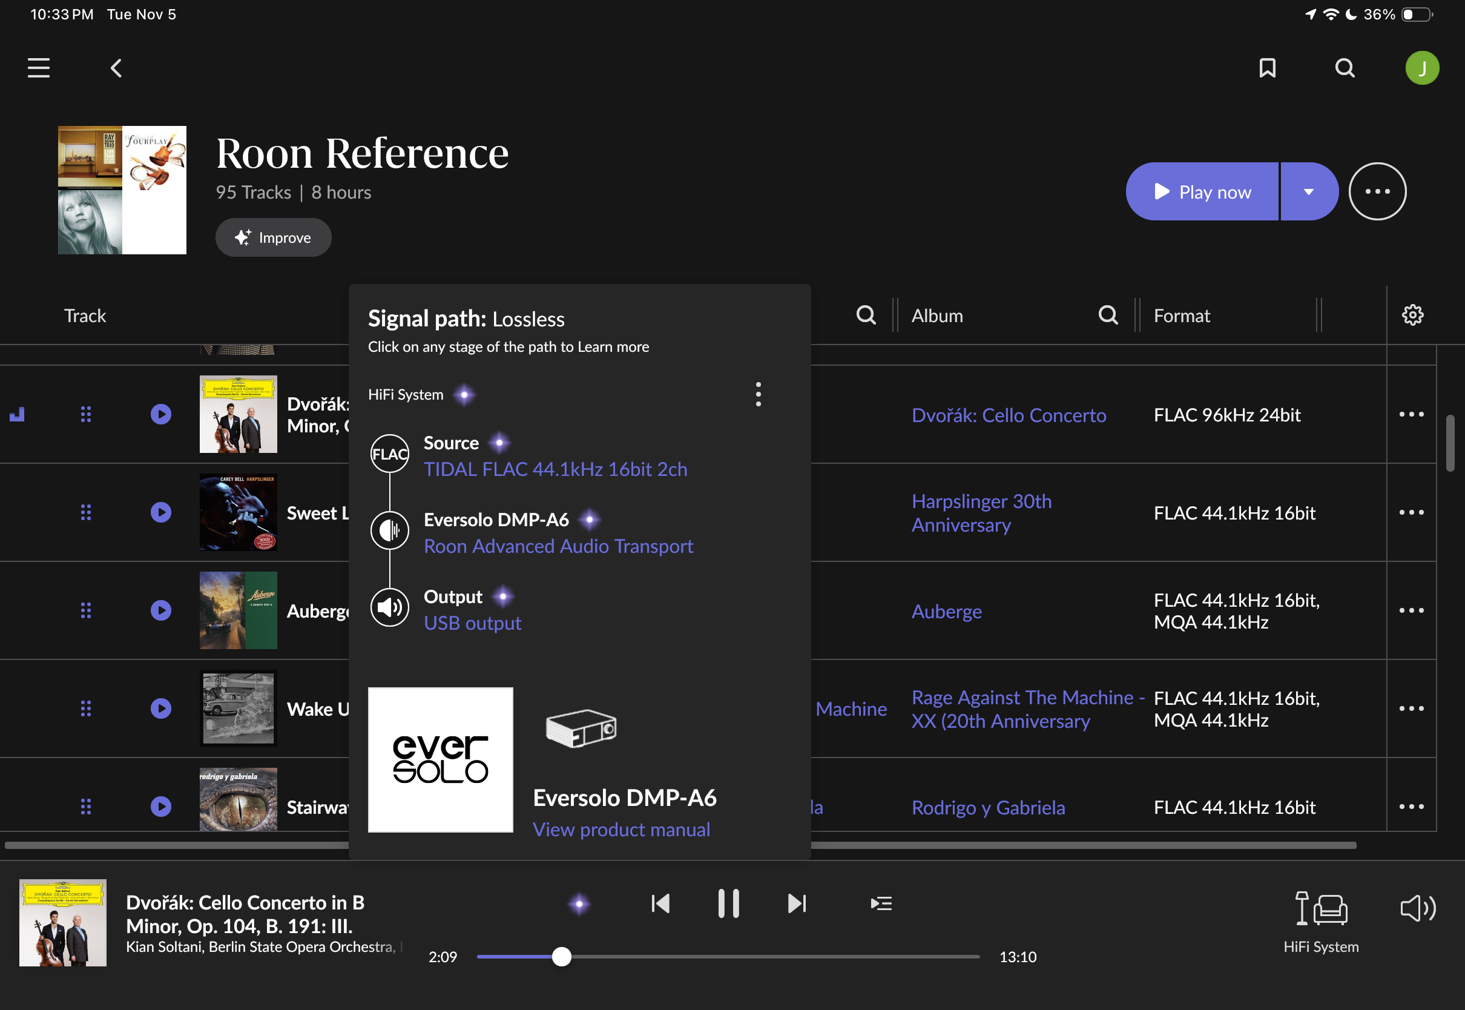
Task: Open the iPad battery status indicator
Action: pyautogui.click(x=1418, y=14)
